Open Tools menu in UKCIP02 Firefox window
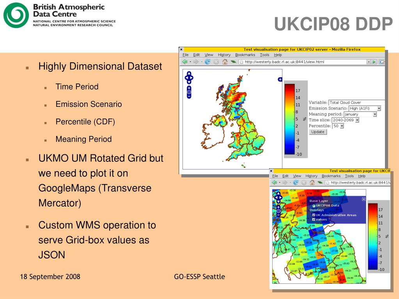This screenshot has height=299, width=399. [264, 55]
